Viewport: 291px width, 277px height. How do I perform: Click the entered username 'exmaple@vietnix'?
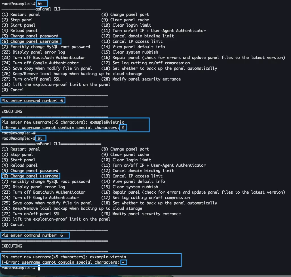click(107, 122)
